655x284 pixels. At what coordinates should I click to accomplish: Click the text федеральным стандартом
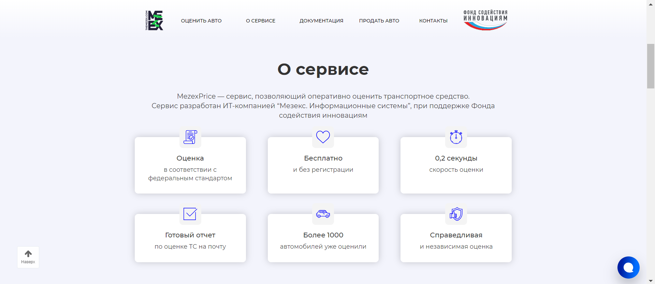[190, 178]
